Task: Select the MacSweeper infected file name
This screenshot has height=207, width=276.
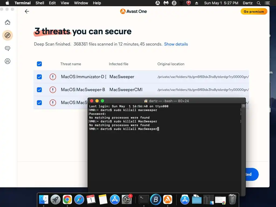Action: pyautogui.click(x=122, y=77)
